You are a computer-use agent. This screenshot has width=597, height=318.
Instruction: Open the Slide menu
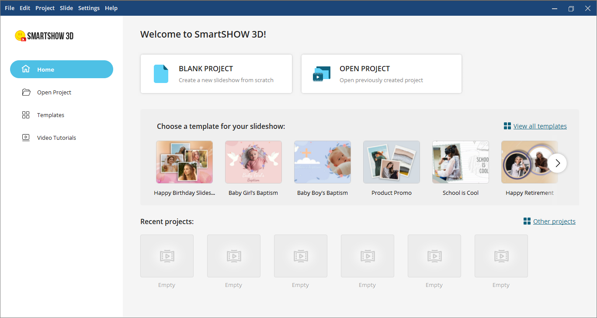click(x=66, y=8)
